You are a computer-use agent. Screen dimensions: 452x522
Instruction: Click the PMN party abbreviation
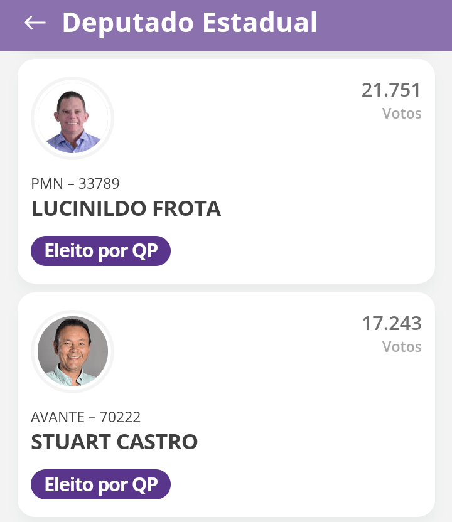[45, 184]
